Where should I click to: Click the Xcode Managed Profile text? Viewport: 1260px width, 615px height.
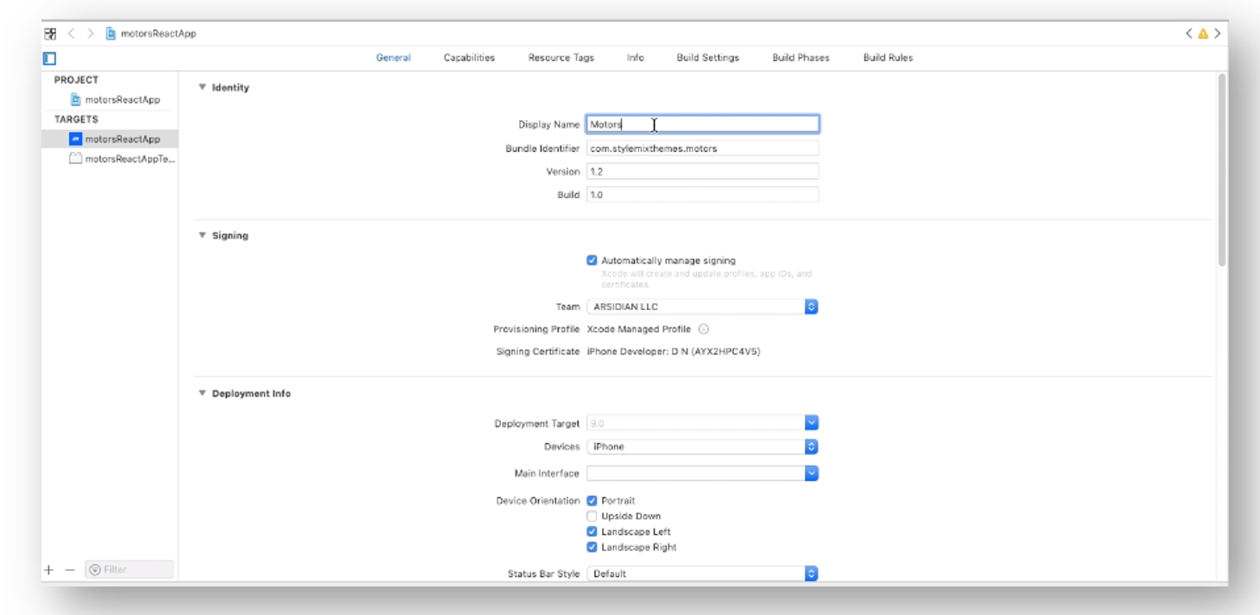[x=638, y=329]
